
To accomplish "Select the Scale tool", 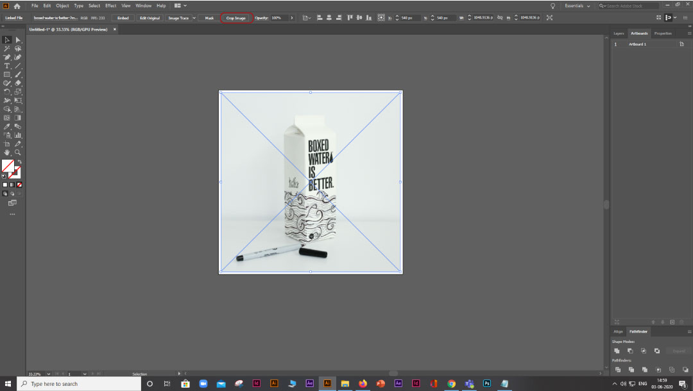I will pyautogui.click(x=18, y=92).
